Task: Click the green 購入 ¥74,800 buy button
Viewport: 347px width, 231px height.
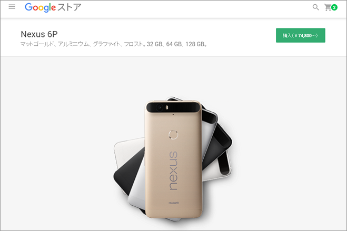Action: coord(301,35)
